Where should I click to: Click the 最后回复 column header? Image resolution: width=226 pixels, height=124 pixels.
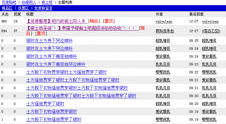[x=196, y=14]
